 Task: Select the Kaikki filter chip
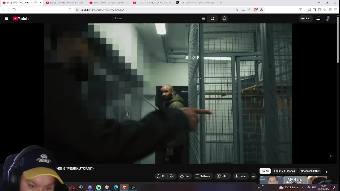click(x=265, y=171)
